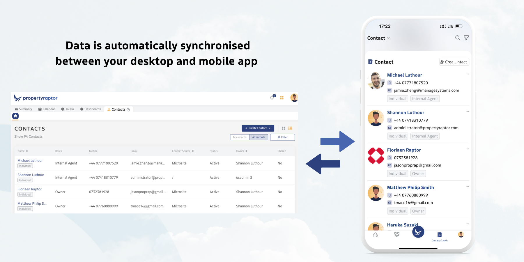Open the Calendar tab
Screen dimensions: 524x262
(x=47, y=109)
